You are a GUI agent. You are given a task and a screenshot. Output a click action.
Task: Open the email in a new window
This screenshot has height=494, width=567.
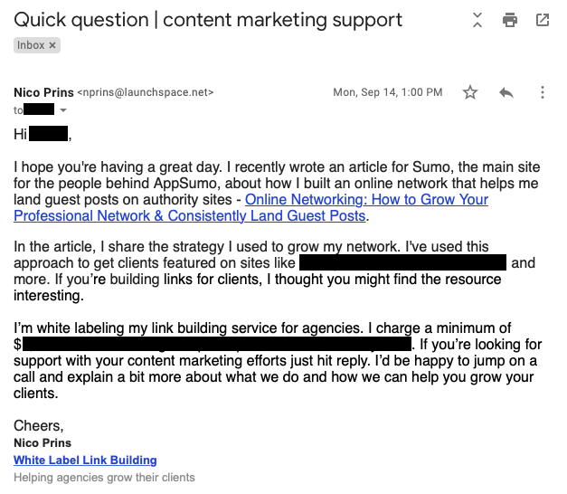pos(543,20)
